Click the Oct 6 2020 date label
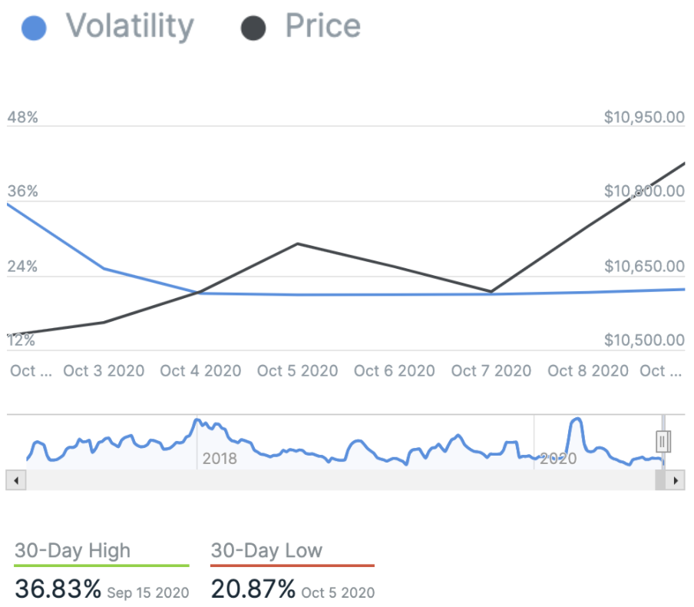The height and width of the screenshot is (607, 694). pyautogui.click(x=394, y=371)
